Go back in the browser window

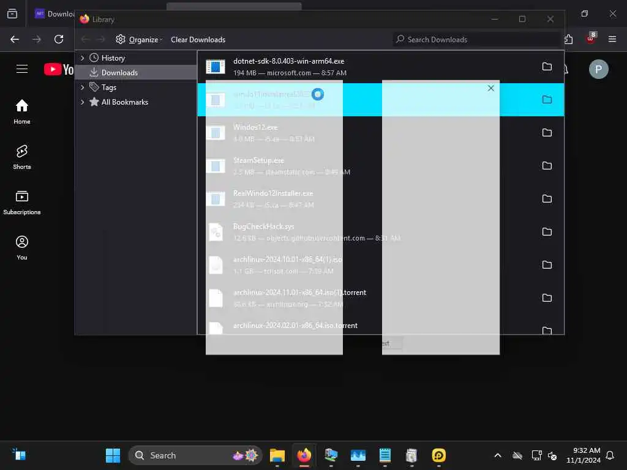[15, 39]
